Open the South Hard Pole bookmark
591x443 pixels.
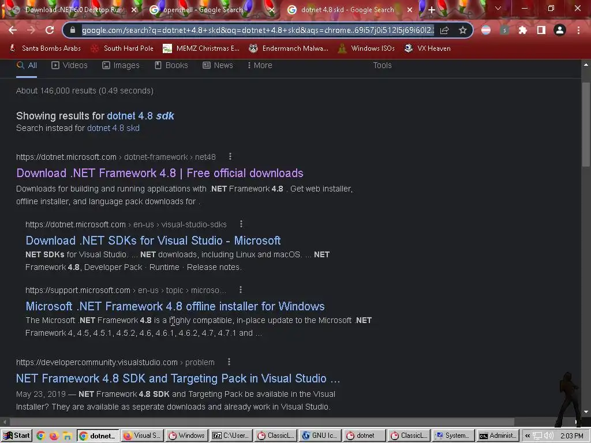point(122,48)
